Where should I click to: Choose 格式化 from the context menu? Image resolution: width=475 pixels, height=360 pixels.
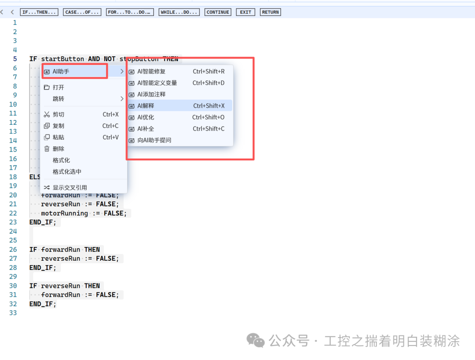point(84,160)
